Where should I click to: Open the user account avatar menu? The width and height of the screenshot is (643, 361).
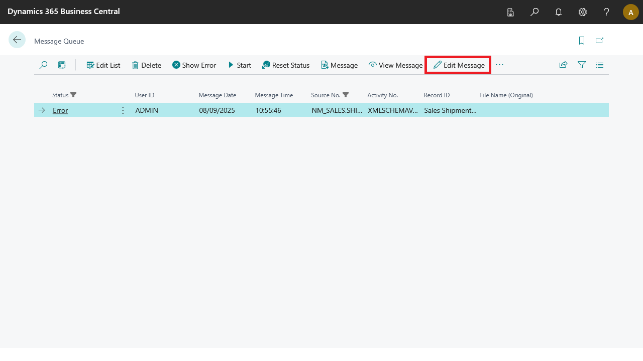pos(630,12)
